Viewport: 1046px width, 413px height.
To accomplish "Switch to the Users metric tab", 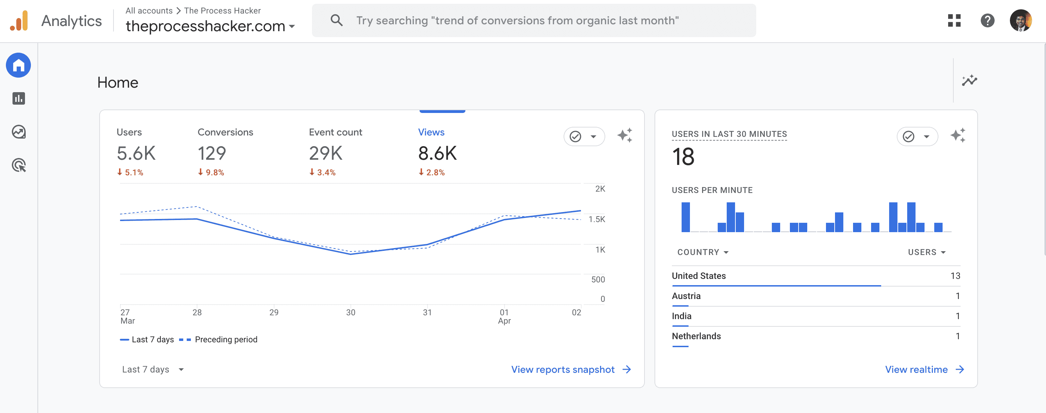I will (x=129, y=132).
